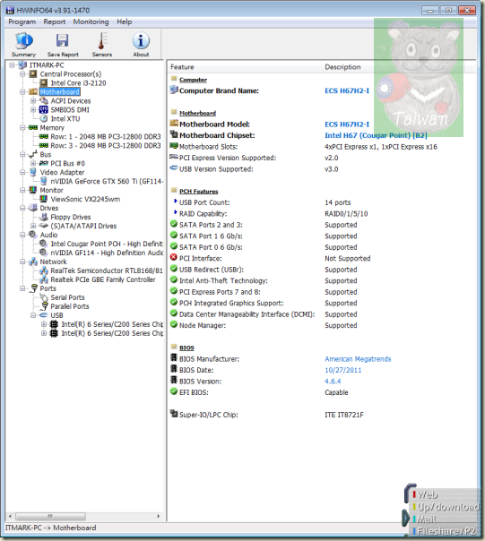Viewport: 485px width, 541px height.
Task: Select the Intel Core i3-2120 icon
Action: pos(44,82)
